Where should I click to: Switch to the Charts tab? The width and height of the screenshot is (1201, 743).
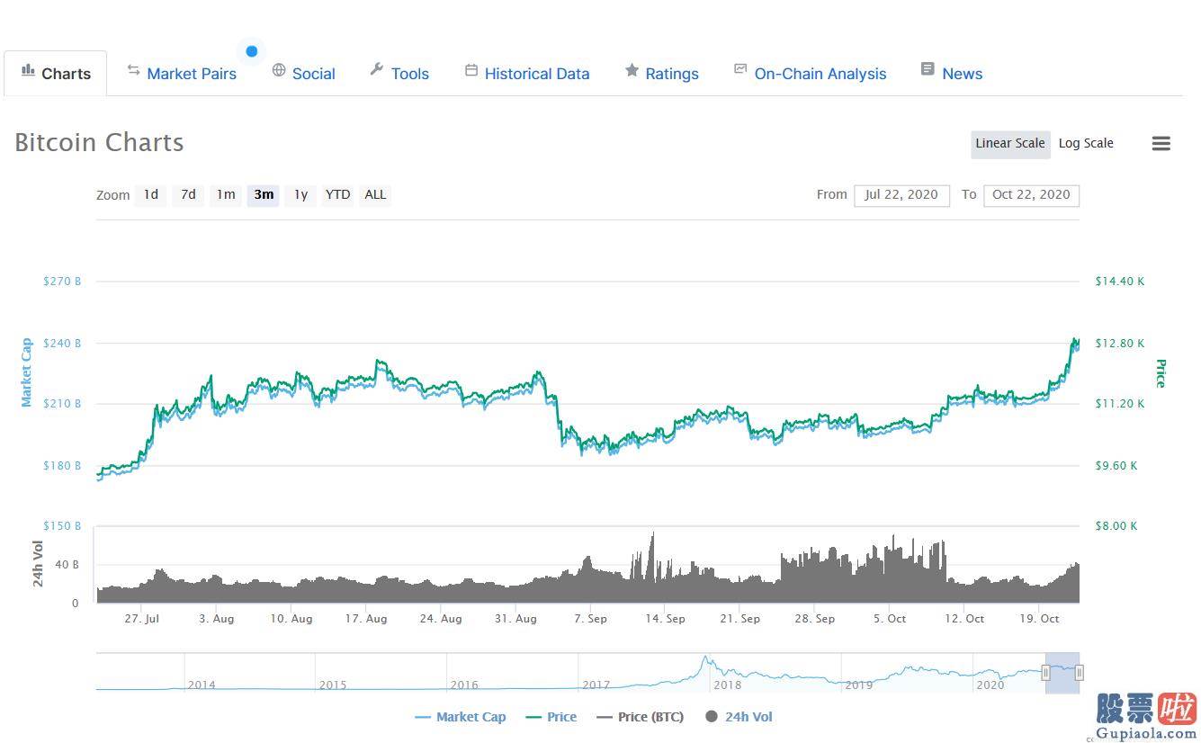tap(56, 74)
